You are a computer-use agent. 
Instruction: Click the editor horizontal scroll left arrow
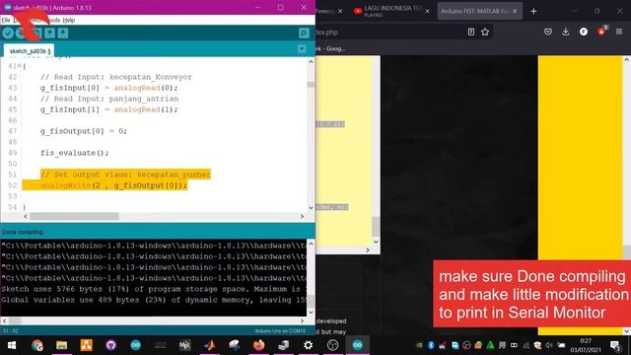click(x=26, y=217)
